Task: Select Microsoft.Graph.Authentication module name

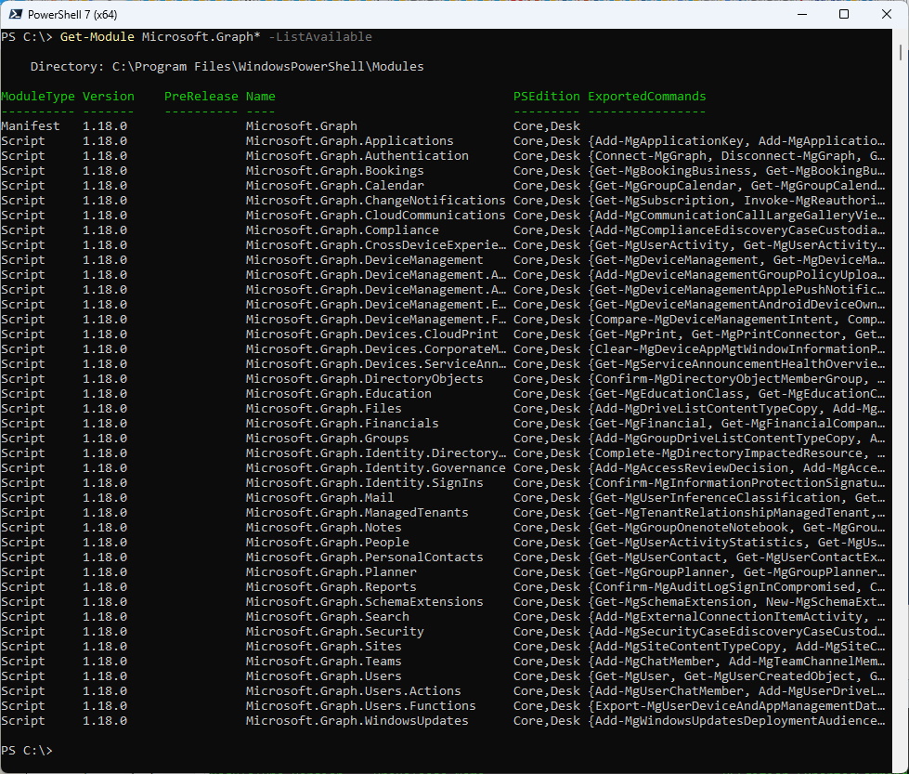Action: [357, 155]
